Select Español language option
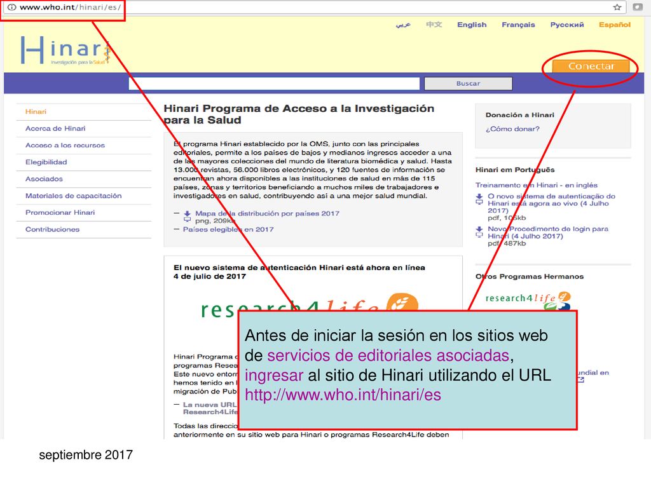The image size is (651, 488). tap(615, 25)
